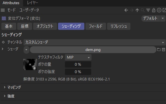Go back with the left arrow icon
The image size is (166, 104).
coord(126,10)
